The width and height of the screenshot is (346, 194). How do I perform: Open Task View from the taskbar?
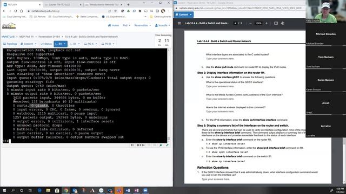point(30,190)
